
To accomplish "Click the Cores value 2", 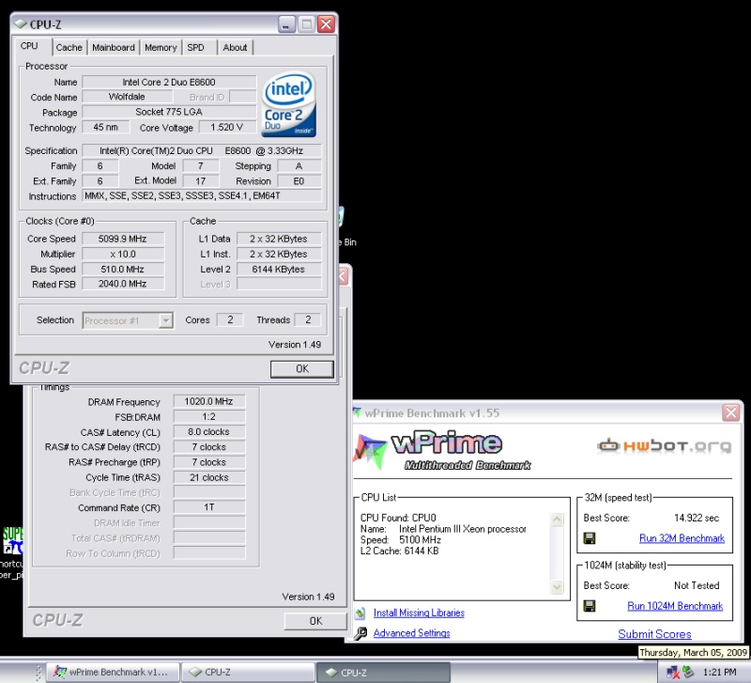I will pyautogui.click(x=230, y=319).
